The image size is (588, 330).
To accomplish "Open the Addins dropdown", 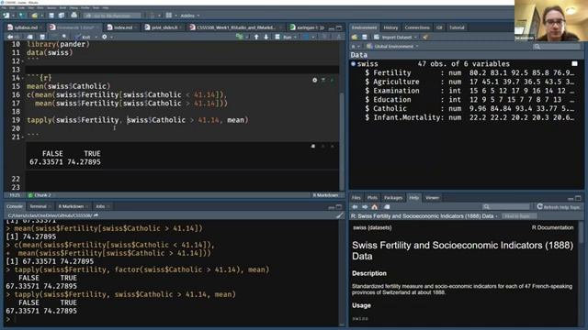I will (190, 16).
